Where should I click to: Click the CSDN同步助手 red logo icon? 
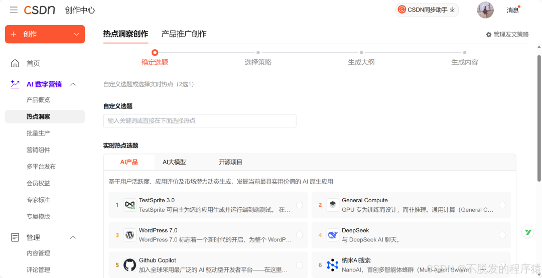pos(401,10)
